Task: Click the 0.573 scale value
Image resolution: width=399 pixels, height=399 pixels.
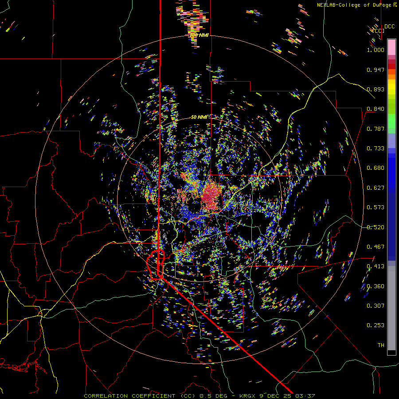Action: click(x=376, y=207)
